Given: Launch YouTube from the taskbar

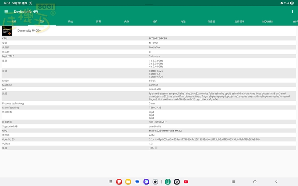Looking at the screenshot, I should 186,182.
